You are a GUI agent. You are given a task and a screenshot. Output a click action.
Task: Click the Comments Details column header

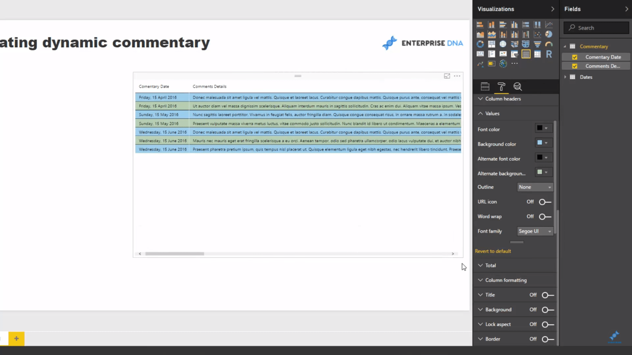point(210,86)
